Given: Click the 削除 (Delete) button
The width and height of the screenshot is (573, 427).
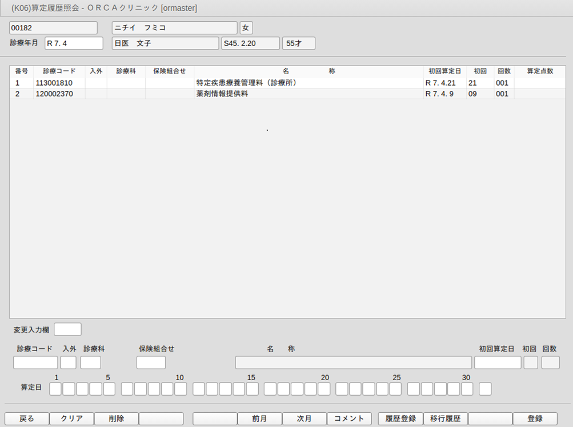Looking at the screenshot, I should [x=116, y=418].
